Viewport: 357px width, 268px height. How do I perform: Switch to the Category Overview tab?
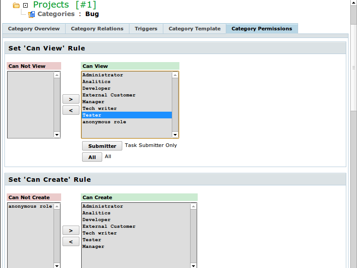click(34, 29)
